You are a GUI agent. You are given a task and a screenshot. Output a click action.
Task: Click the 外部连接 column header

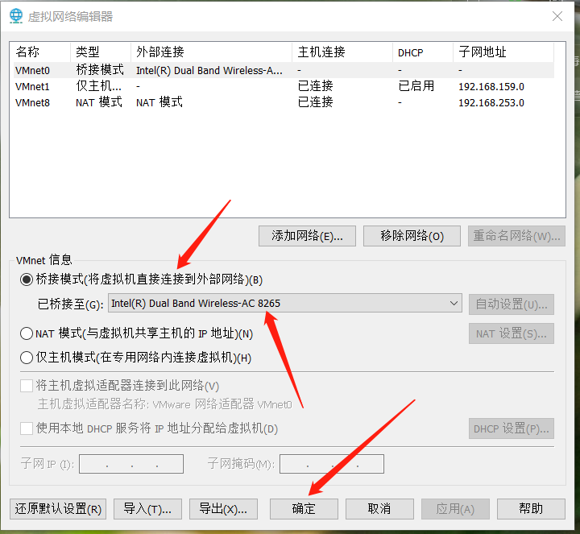(211, 52)
